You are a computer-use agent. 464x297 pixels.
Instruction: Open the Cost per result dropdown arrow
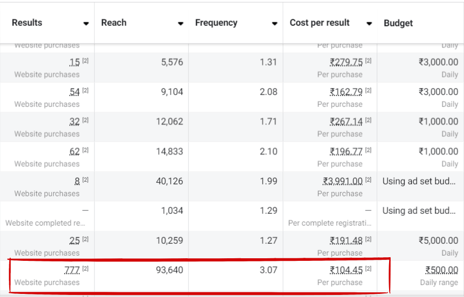click(x=369, y=24)
